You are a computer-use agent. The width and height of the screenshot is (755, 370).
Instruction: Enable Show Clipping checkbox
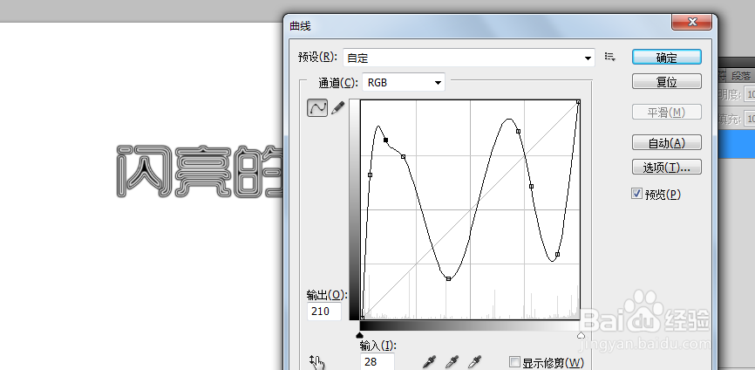[x=514, y=362]
